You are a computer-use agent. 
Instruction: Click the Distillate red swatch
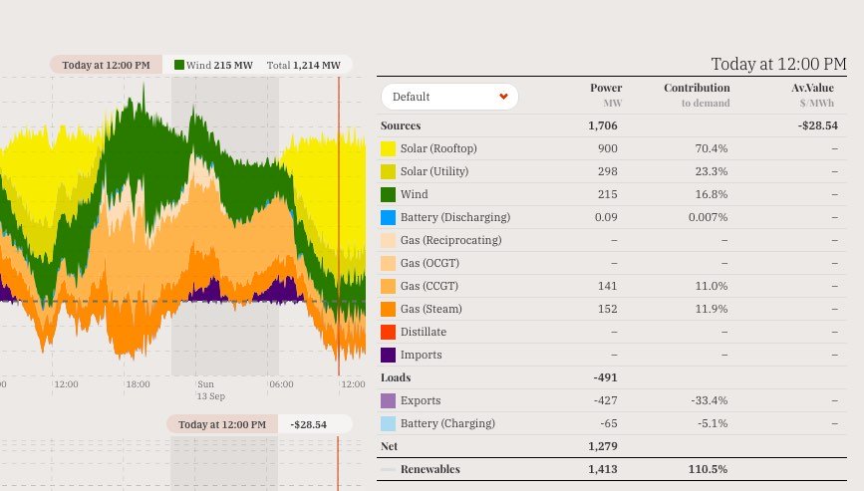tap(388, 332)
